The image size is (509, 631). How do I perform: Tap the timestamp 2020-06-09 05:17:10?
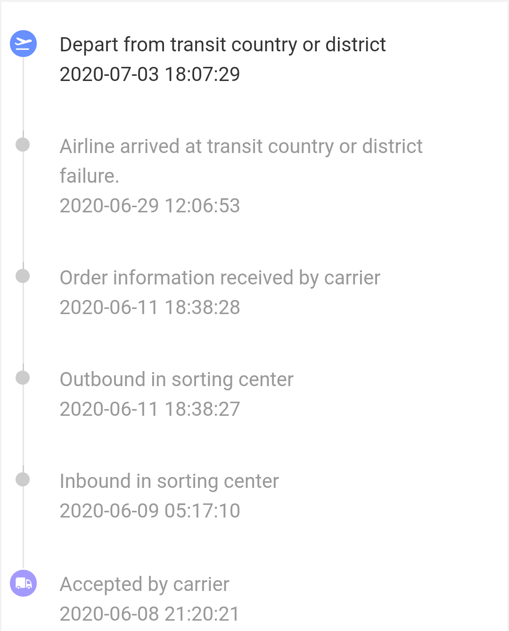(x=150, y=511)
